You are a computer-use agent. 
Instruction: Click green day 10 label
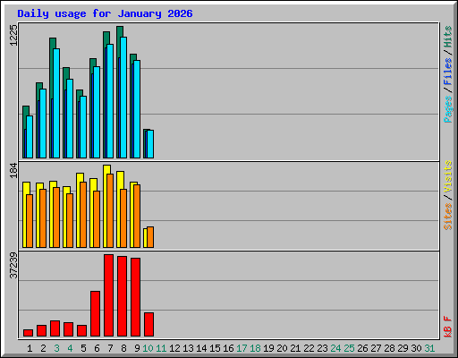coord(148,348)
